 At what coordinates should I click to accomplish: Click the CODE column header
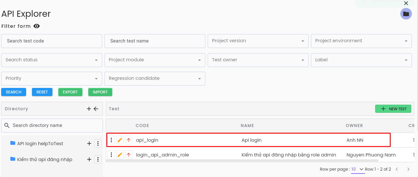point(142,126)
